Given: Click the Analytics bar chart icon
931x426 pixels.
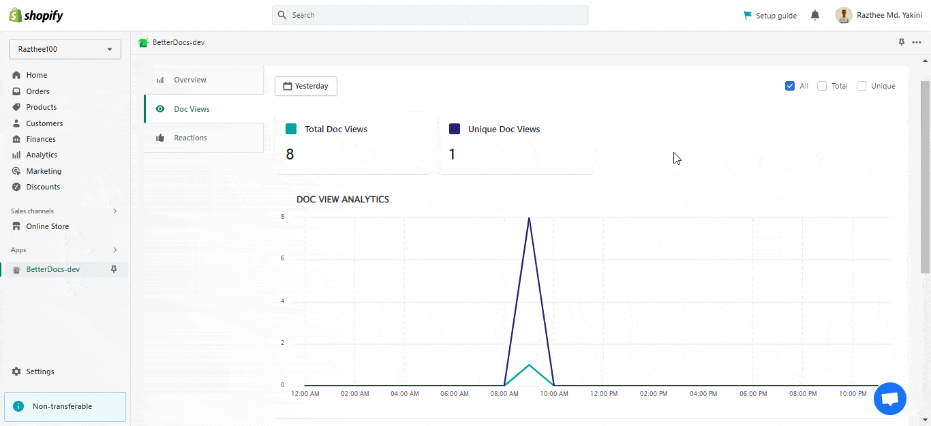Looking at the screenshot, I should click(16, 155).
